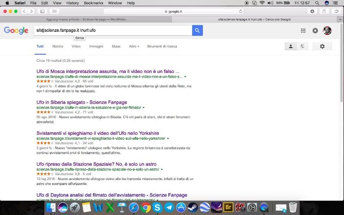Image resolution: width=344 pixels, height=215 pixels.
Task: Open Google notifications icon
Action: coord(315,30)
